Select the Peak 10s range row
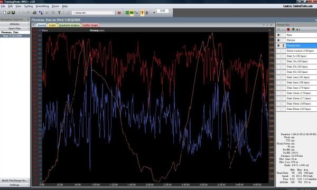This screenshot has width=317, height=190. point(302,61)
